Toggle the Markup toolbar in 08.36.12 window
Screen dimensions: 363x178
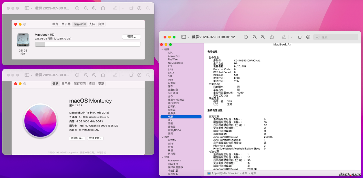point(308,37)
